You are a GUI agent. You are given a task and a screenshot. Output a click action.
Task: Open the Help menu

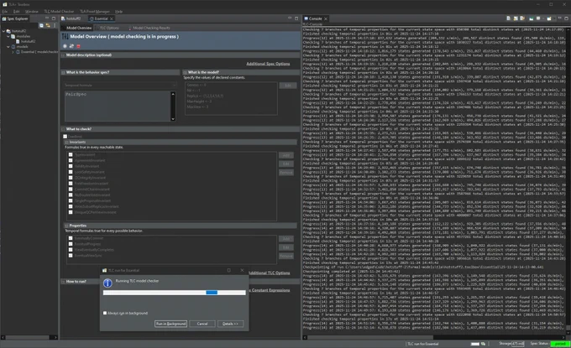pyautogui.click(x=118, y=11)
